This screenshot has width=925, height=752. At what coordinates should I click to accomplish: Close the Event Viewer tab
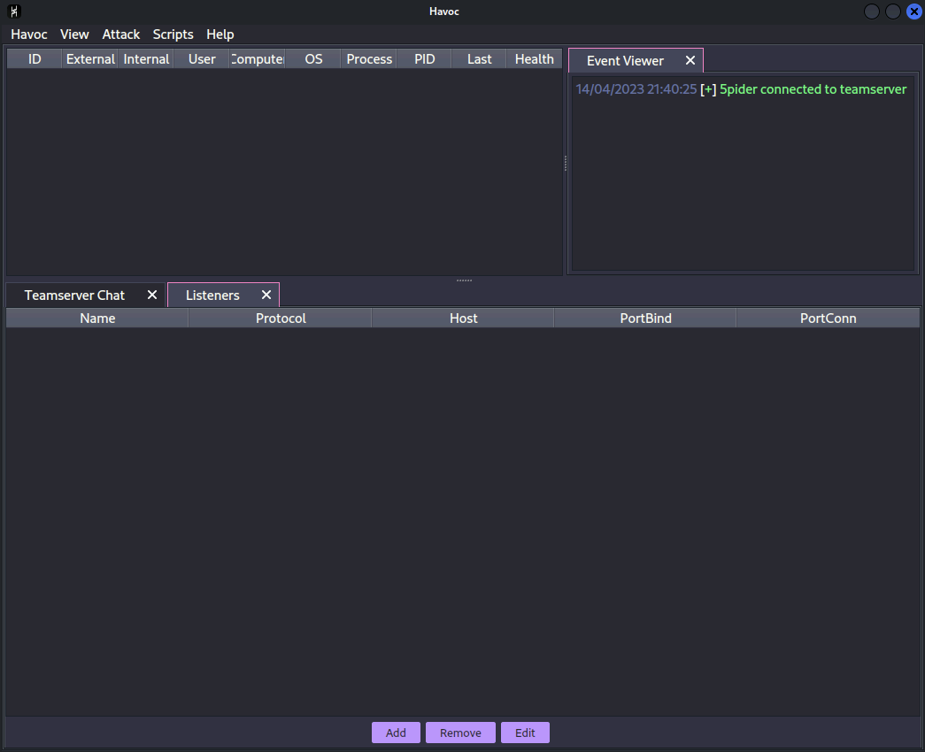click(690, 61)
